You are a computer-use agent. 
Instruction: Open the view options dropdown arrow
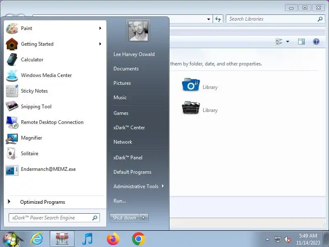[287, 42]
